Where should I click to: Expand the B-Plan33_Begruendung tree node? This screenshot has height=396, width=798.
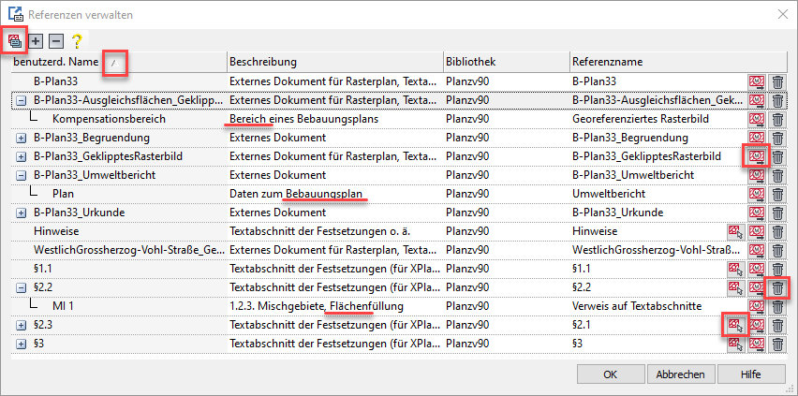pos(21,138)
